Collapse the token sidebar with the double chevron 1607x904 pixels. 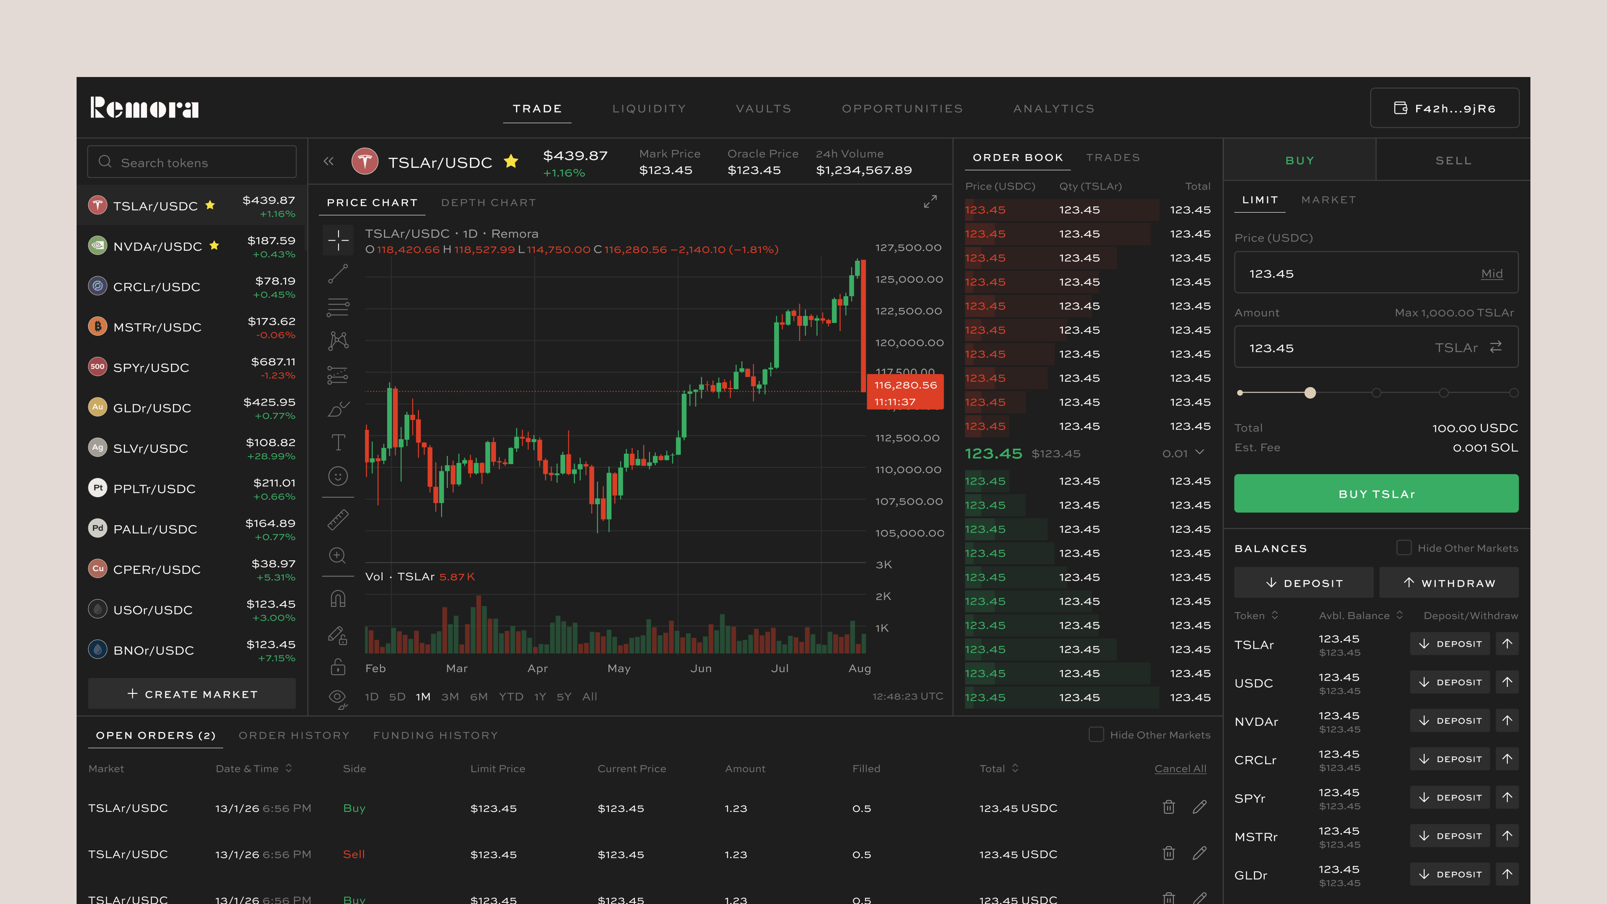[x=329, y=162]
